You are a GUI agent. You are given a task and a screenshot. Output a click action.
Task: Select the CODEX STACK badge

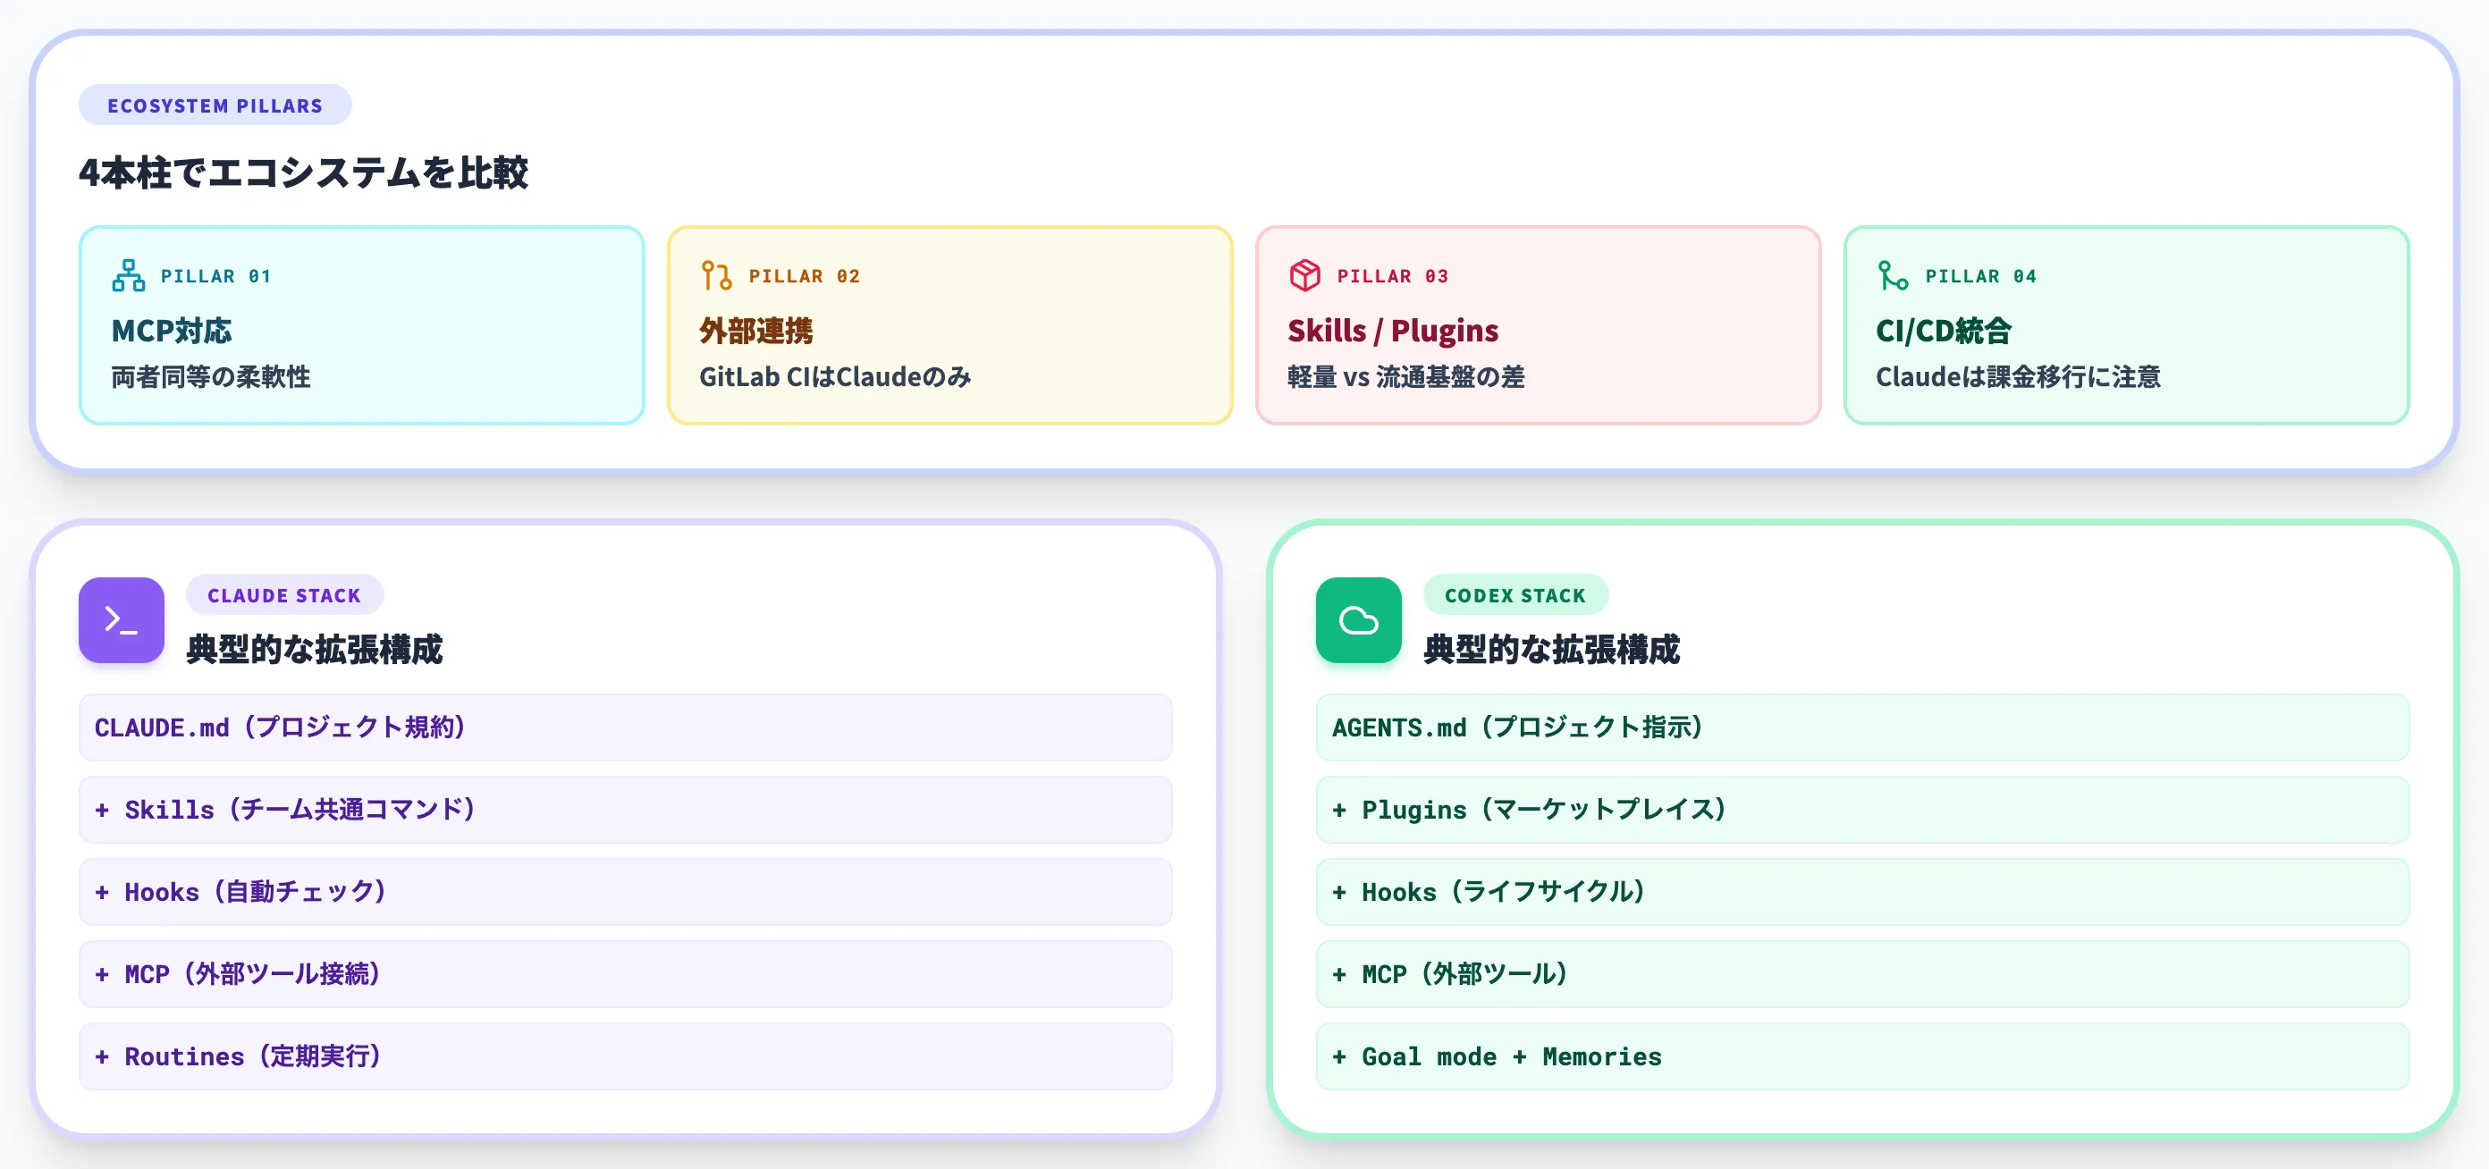click(1515, 595)
